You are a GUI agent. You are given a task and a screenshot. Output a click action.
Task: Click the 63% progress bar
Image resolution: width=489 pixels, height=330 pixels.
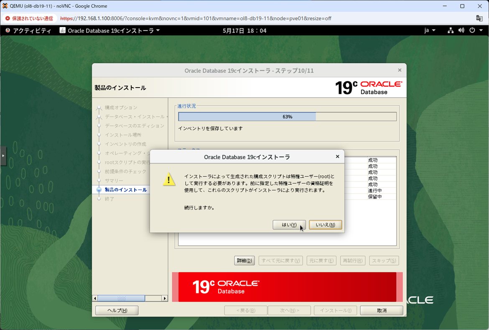(287, 117)
